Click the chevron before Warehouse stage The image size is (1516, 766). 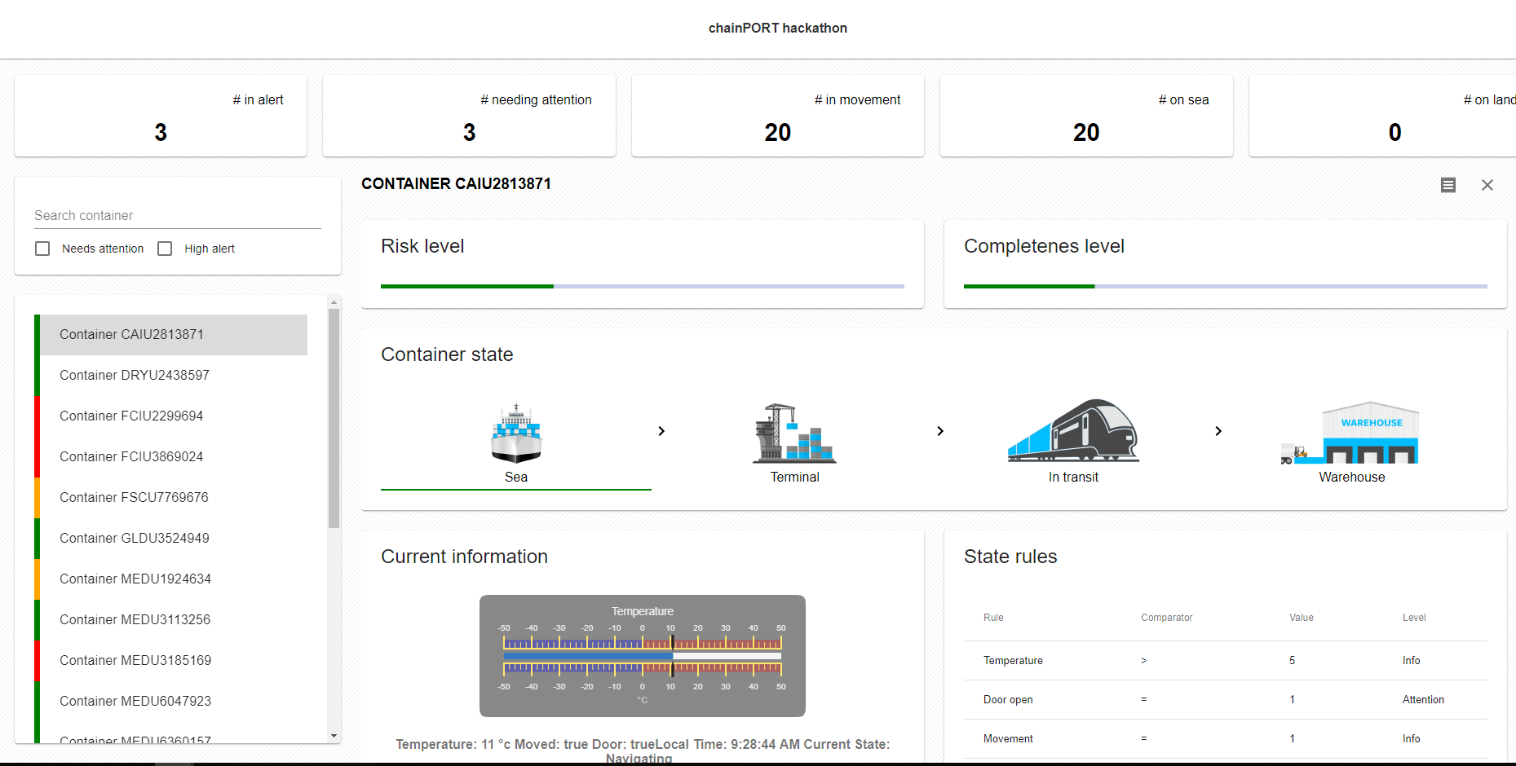(1218, 431)
